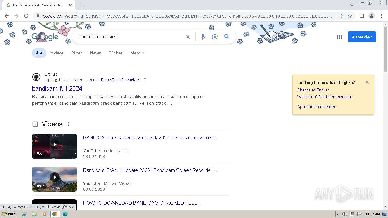Click the browser forward arrow
This screenshot has width=388, height=218.
pos(16,16)
